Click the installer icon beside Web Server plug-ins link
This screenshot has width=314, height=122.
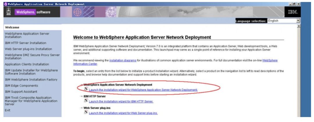(86, 112)
